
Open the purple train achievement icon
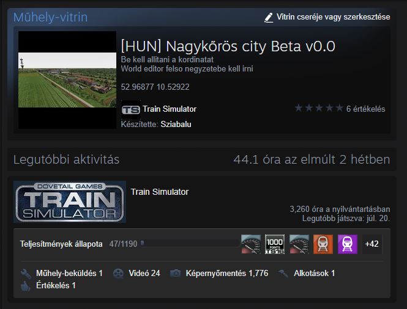pos(348,244)
